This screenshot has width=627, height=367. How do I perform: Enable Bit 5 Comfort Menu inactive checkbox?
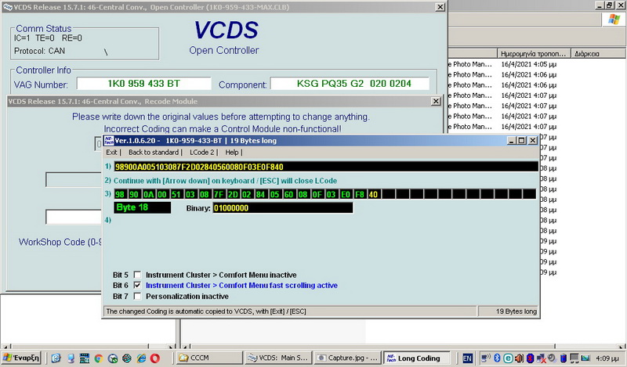(138, 275)
